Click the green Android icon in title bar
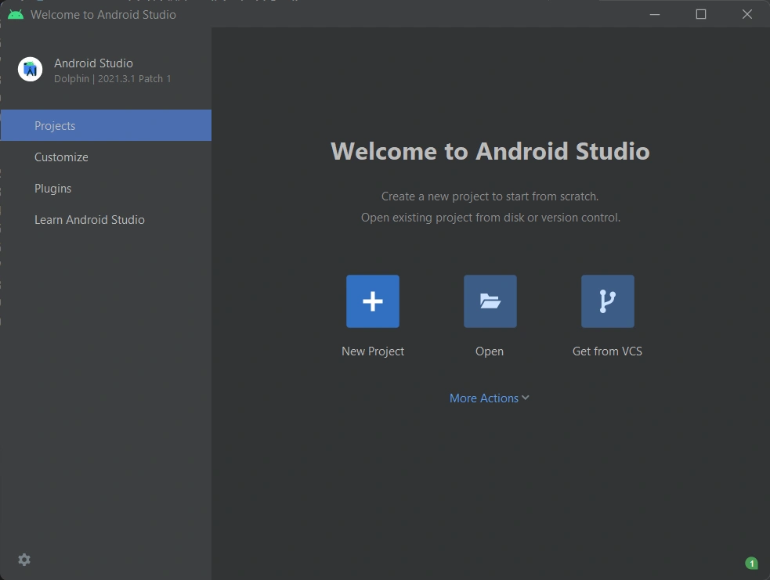Image resolution: width=770 pixels, height=580 pixels. pyautogui.click(x=16, y=14)
